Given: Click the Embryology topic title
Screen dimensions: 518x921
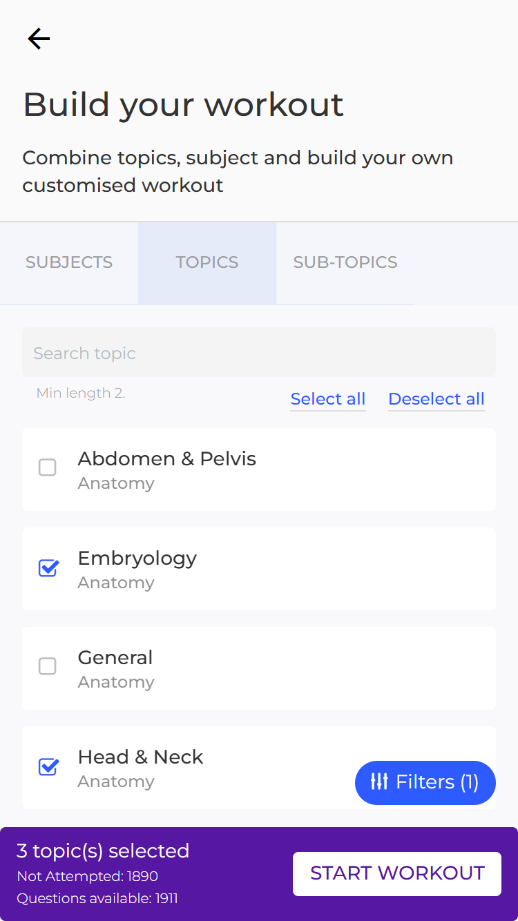Looking at the screenshot, I should click(137, 559).
